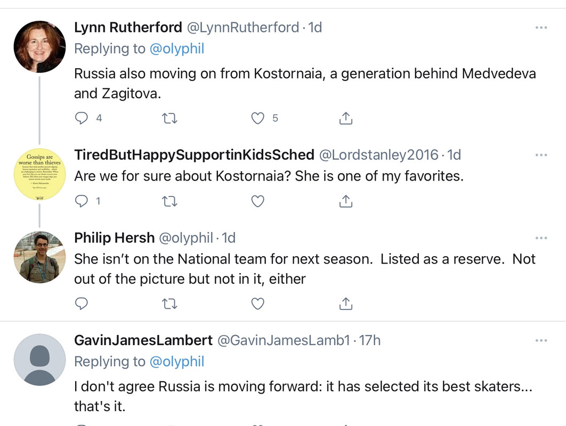Open more options on GavinJamesLambert tweet
Viewport: 566px width, 426px height.
541,340
